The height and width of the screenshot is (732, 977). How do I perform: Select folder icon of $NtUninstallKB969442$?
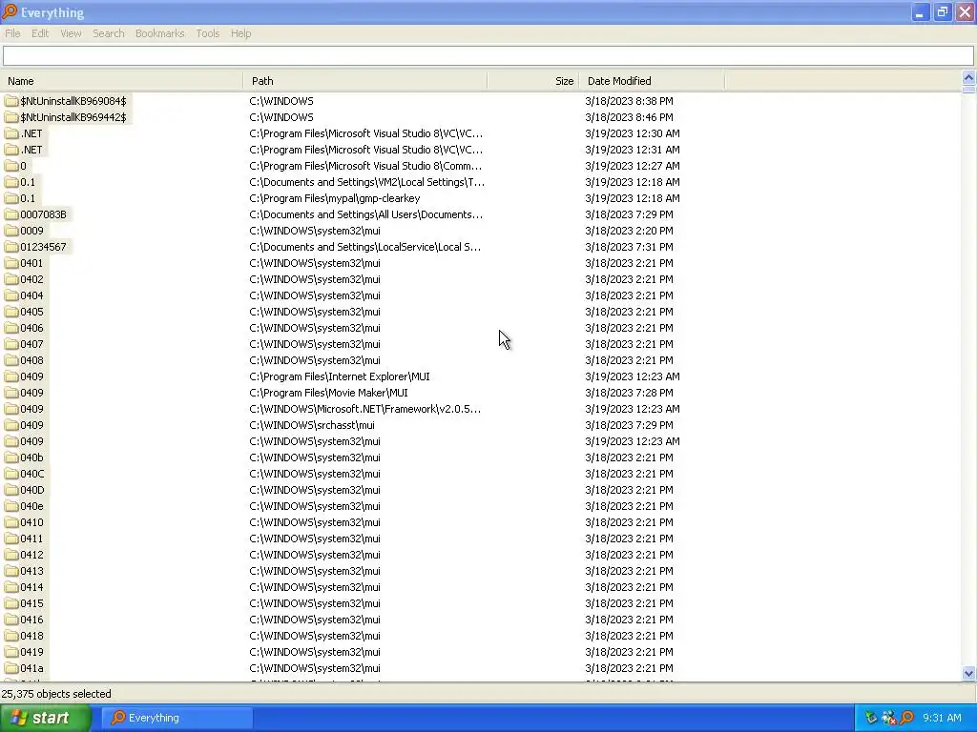pyautogui.click(x=11, y=117)
